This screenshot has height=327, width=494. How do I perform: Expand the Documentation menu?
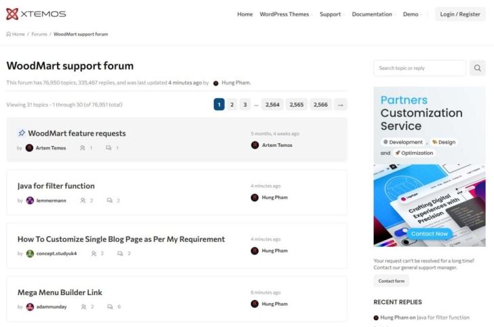(x=374, y=14)
